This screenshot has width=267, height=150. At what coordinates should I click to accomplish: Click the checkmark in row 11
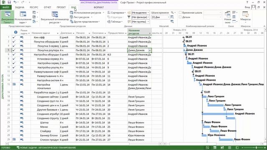coord(14,72)
